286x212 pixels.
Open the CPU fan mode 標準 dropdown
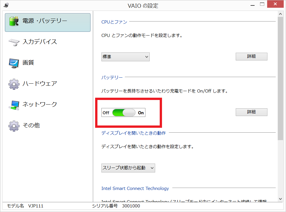125,57
